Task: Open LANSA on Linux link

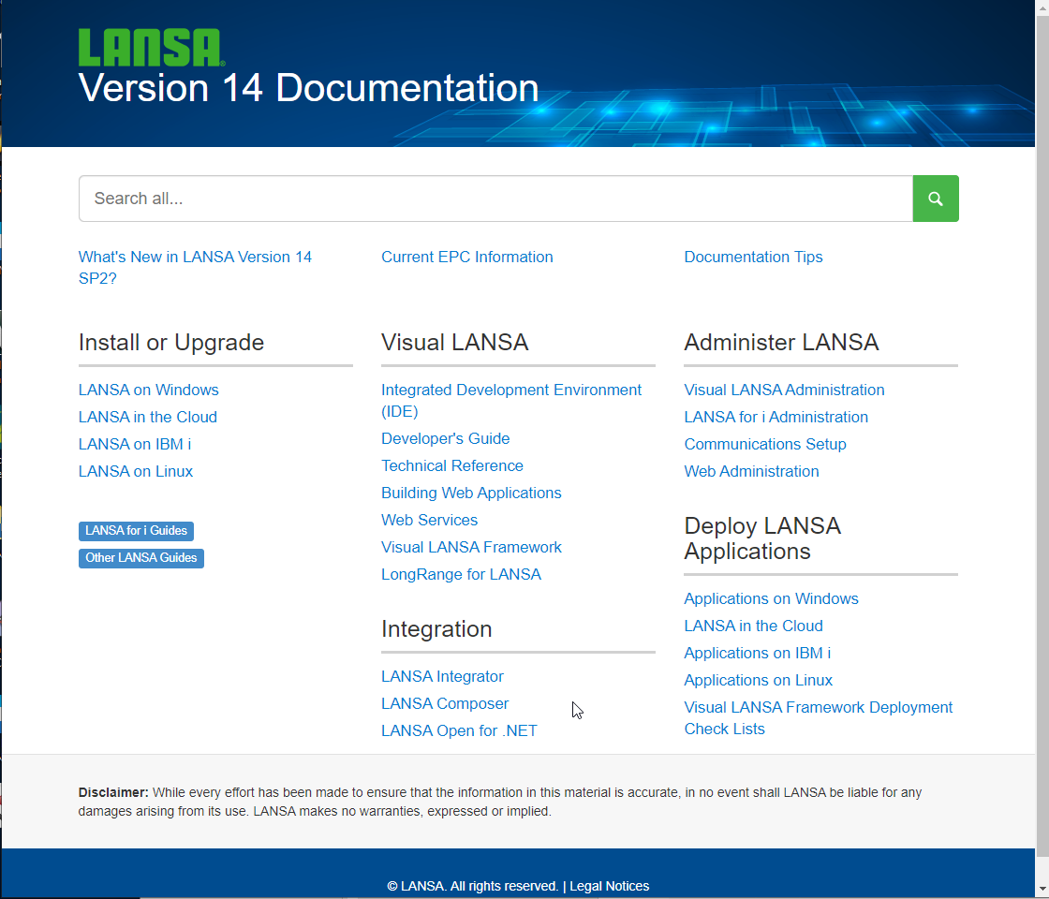Action: [136, 472]
